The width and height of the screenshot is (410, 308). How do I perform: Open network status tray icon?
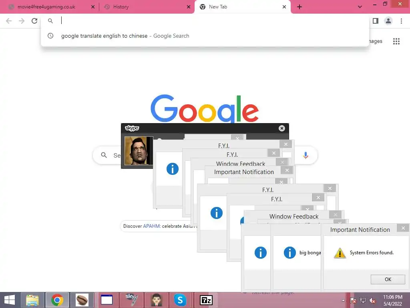pos(363,300)
